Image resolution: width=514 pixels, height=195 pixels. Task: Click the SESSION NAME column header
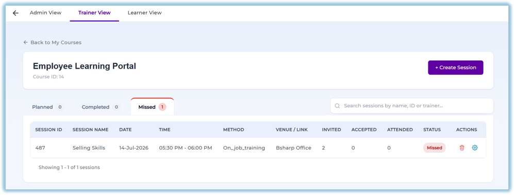point(90,129)
